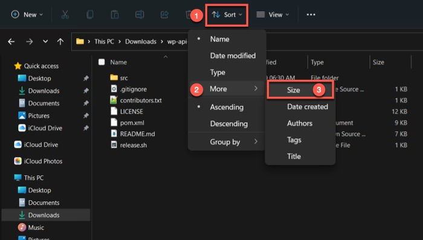
Task: Click the Cut scissors icon
Action: point(65,15)
